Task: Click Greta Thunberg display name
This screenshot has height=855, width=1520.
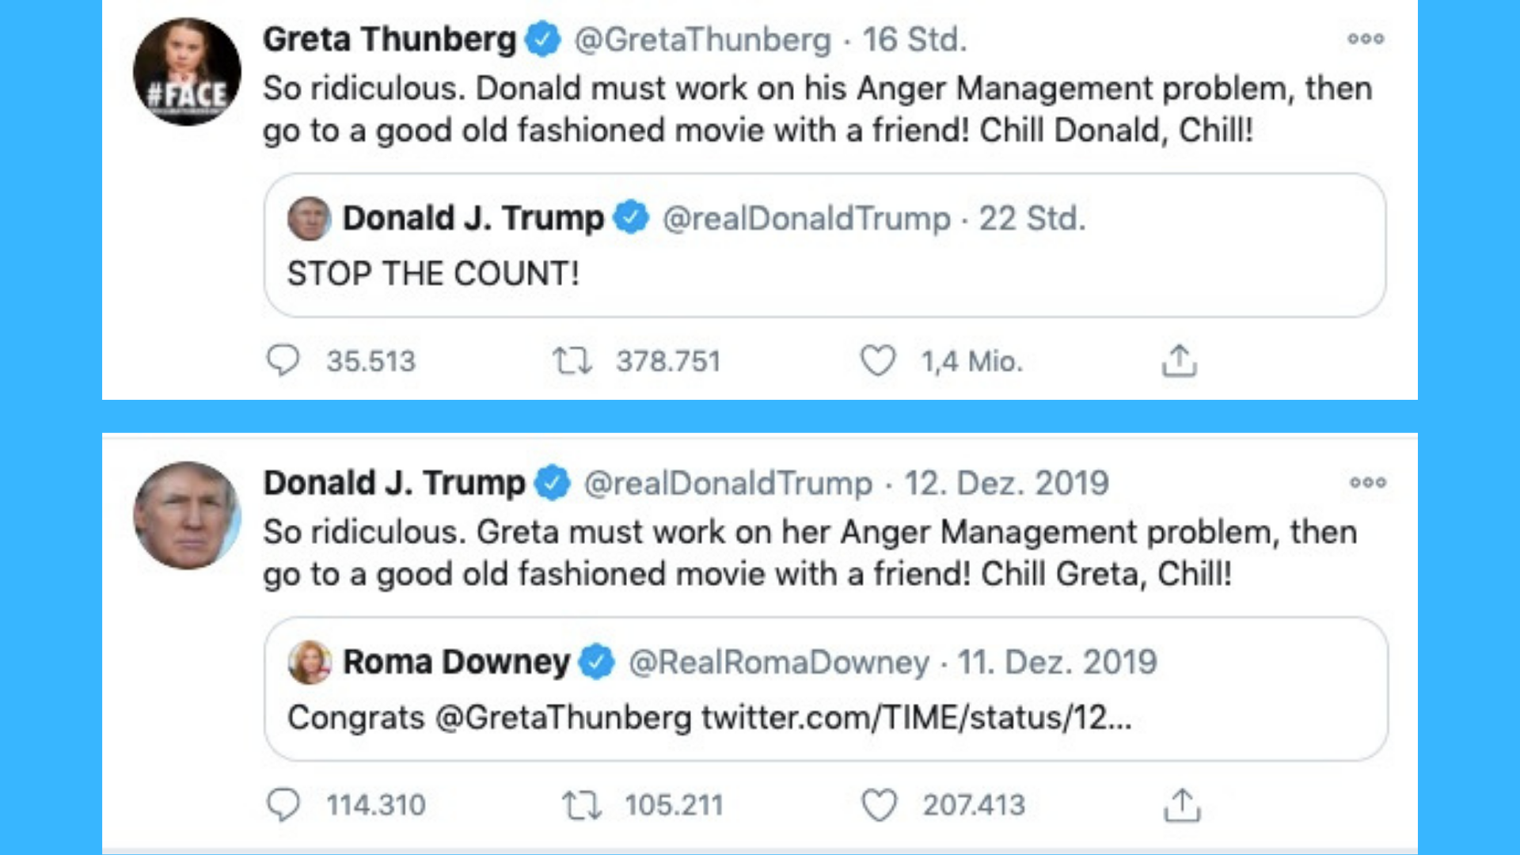Action: (x=389, y=40)
